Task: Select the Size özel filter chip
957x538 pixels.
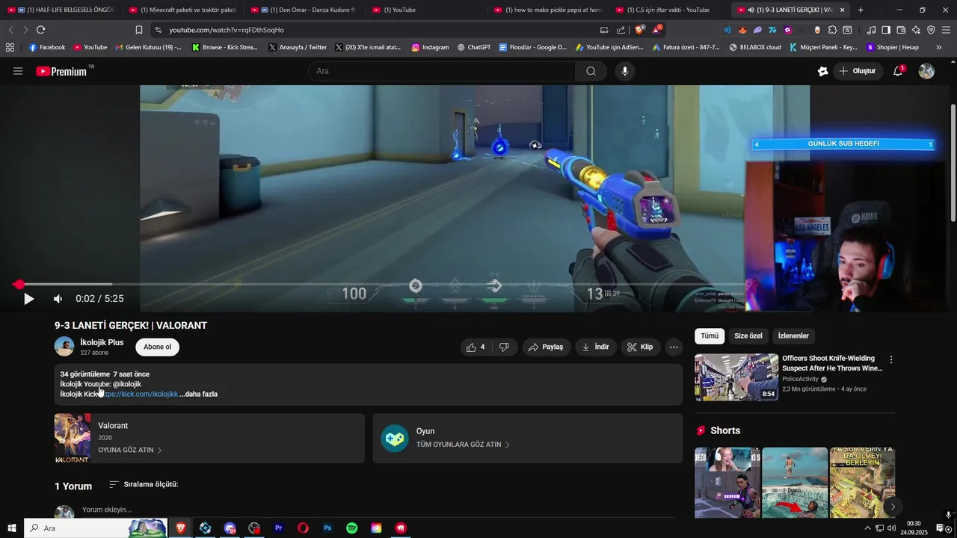Action: point(748,336)
